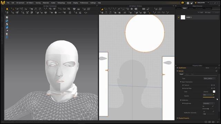Viewport: 221px width, 124px height.
Task: Click the pause-shaped icon in 3D toolbar
Action: click(78, 9)
